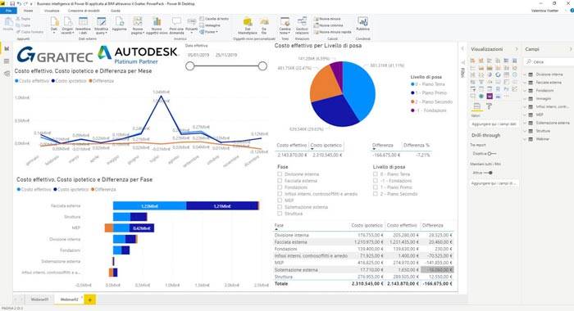Switch to Model view in left sidebar
This screenshot has width=574, height=311.
tap(7, 74)
